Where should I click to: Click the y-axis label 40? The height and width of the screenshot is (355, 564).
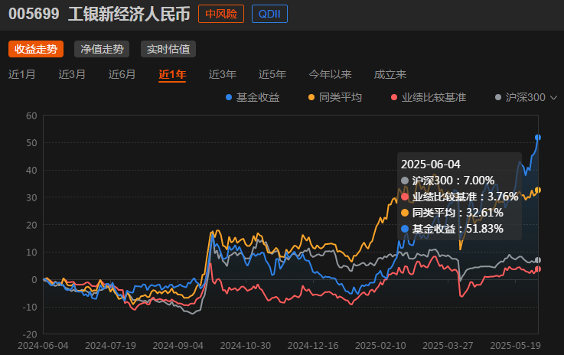[31, 170]
